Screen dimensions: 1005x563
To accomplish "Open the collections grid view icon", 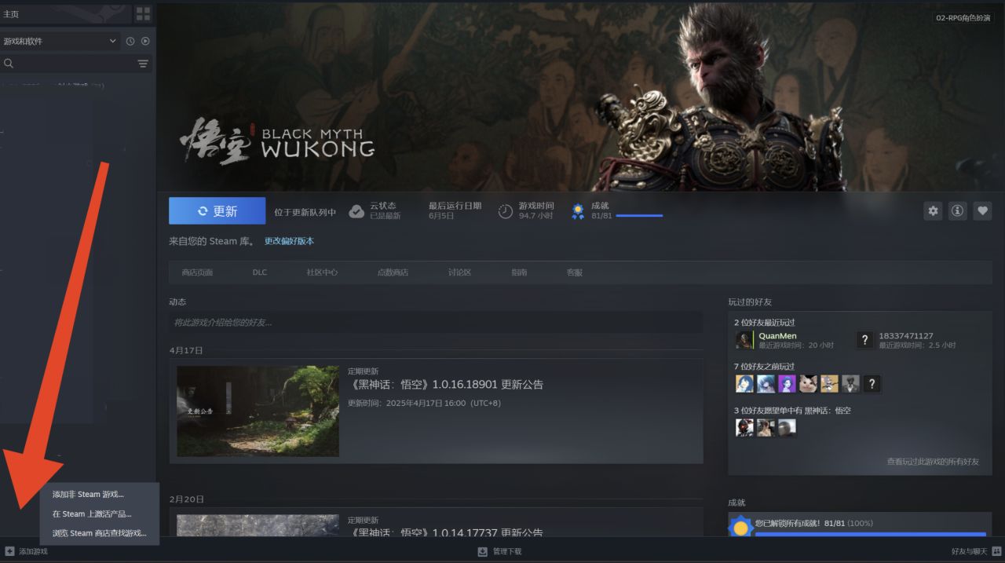I will [x=143, y=13].
